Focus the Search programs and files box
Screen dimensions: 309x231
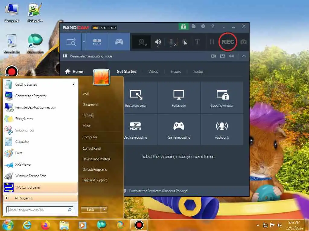coord(40,210)
